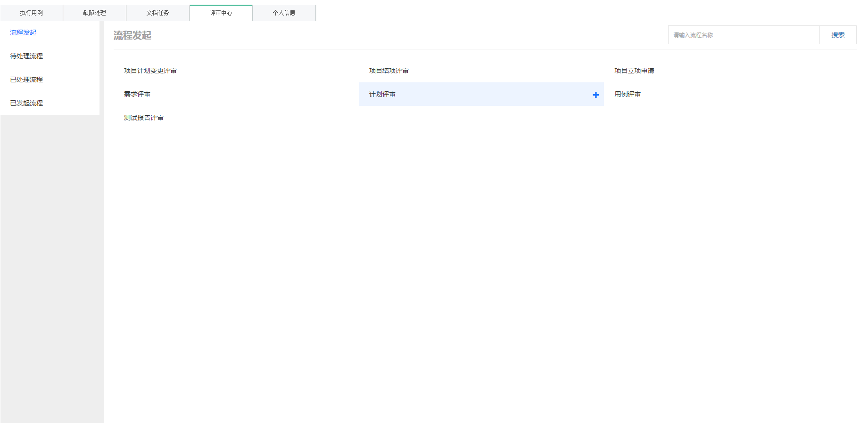Open the 执行用例 tab
The width and height of the screenshot is (868, 423).
[x=32, y=13]
